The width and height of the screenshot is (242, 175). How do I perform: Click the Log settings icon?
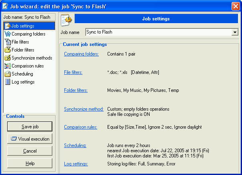click(x=8, y=82)
